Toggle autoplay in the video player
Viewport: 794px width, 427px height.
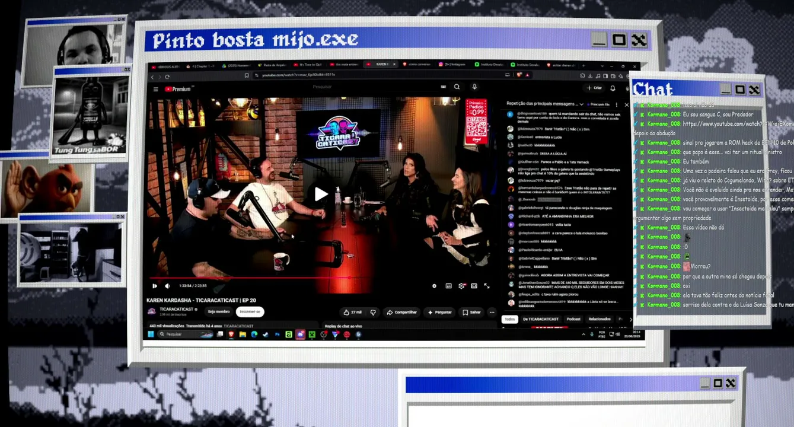tap(435, 286)
